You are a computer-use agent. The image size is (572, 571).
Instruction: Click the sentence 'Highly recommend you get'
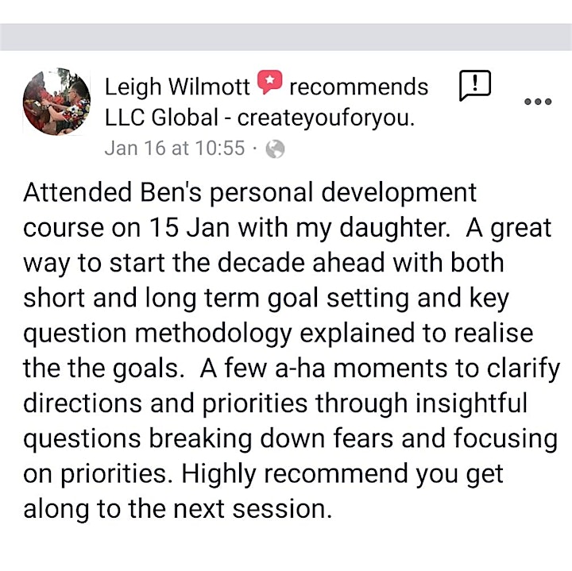click(x=342, y=474)
